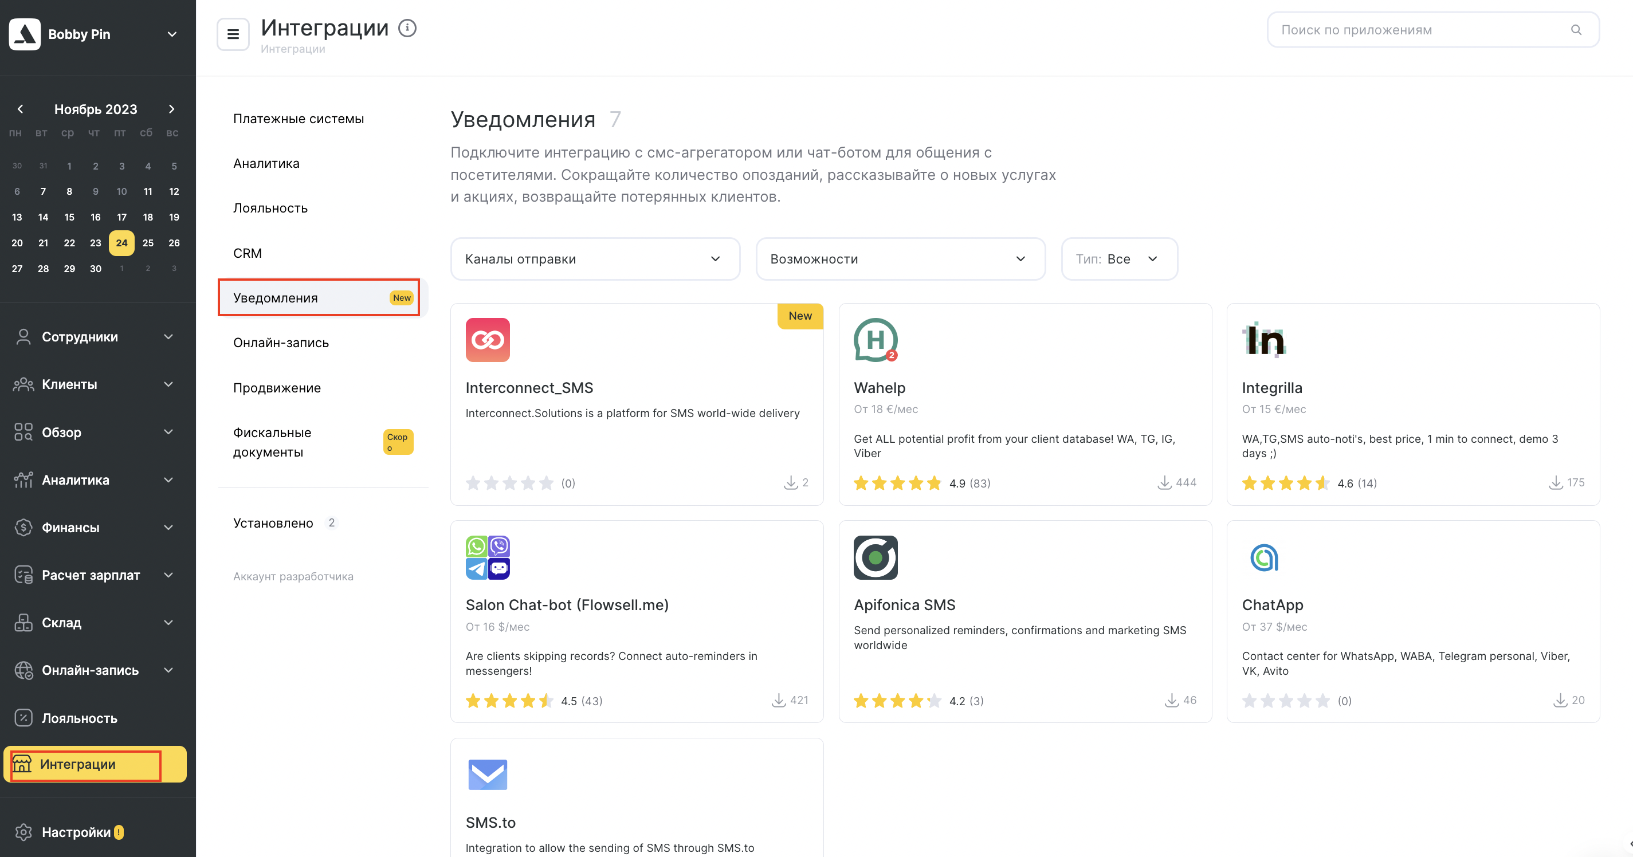Click the Сотрудники person icon
Viewport: 1633px width, 857px height.
pyautogui.click(x=23, y=337)
